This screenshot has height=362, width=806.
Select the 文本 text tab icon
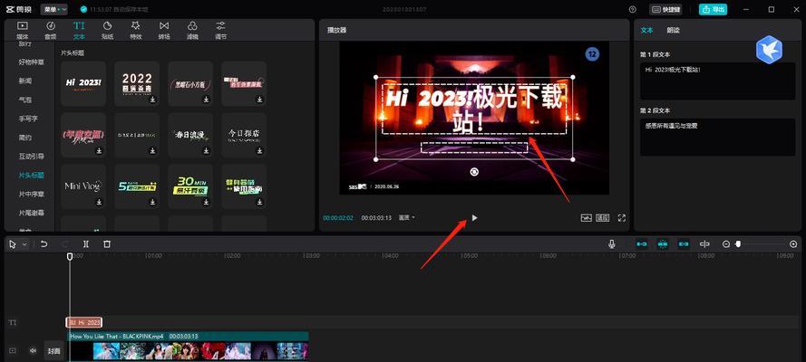(x=79, y=25)
